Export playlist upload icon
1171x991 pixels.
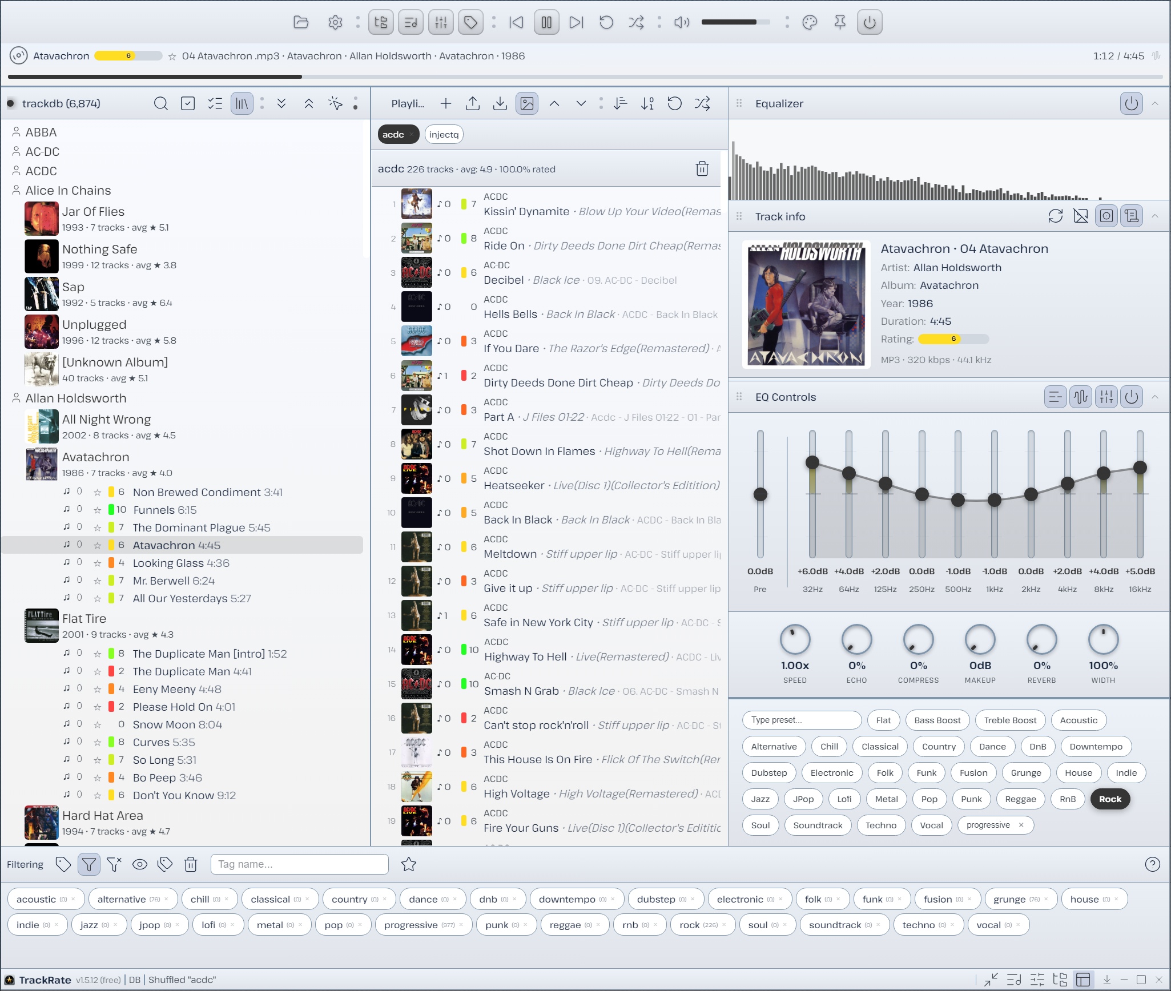coord(473,103)
